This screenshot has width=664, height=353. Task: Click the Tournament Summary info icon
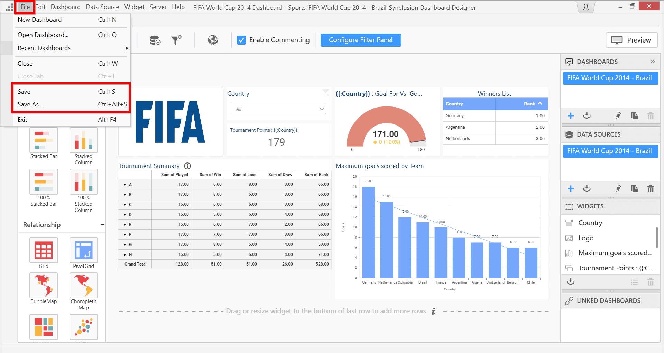point(187,166)
